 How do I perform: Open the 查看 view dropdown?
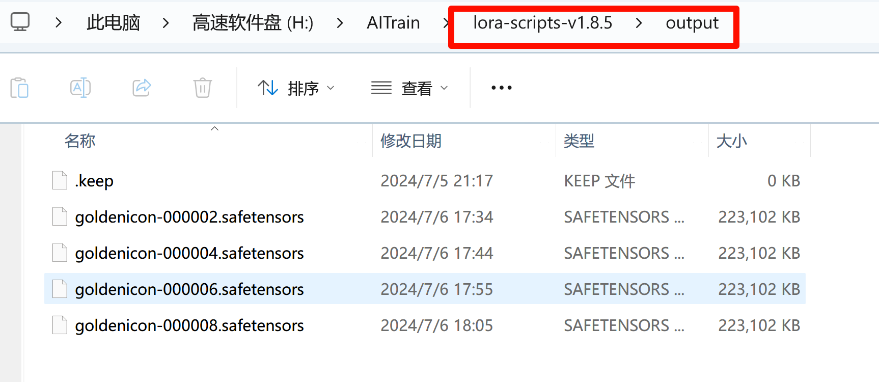(x=409, y=88)
